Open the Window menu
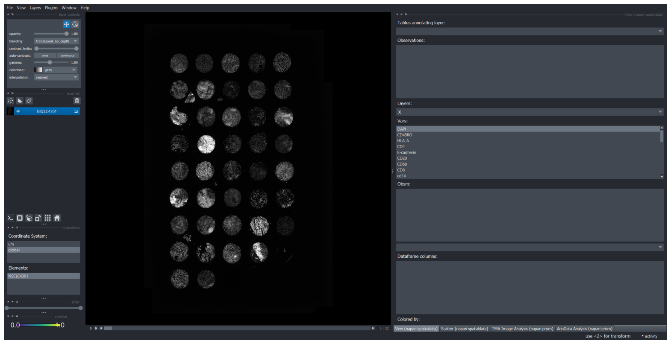 click(x=69, y=8)
